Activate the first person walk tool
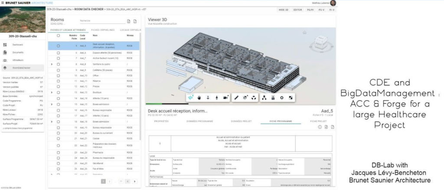The image size is (444, 190). click(217, 97)
